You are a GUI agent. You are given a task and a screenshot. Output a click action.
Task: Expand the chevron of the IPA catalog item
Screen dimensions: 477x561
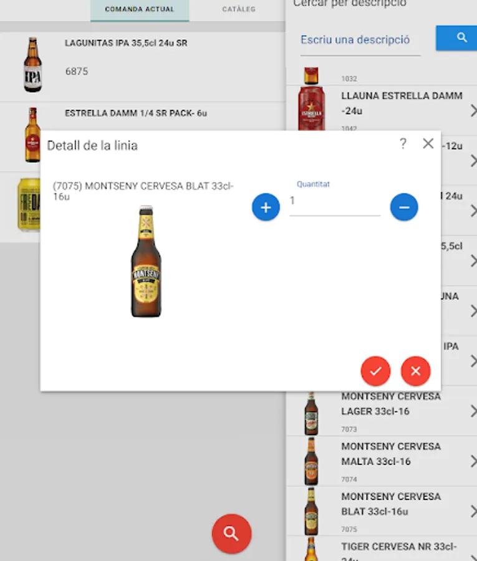click(x=473, y=361)
